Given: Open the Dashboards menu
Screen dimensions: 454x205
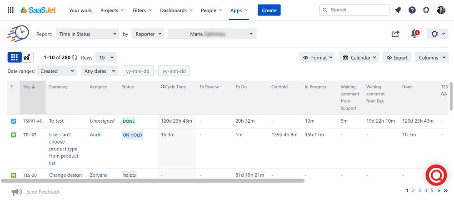Looking at the screenshot, I should (x=176, y=10).
